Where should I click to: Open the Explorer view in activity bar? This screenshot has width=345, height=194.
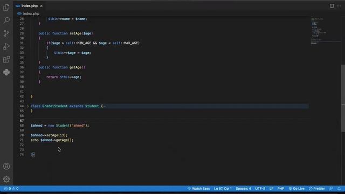[6, 8]
